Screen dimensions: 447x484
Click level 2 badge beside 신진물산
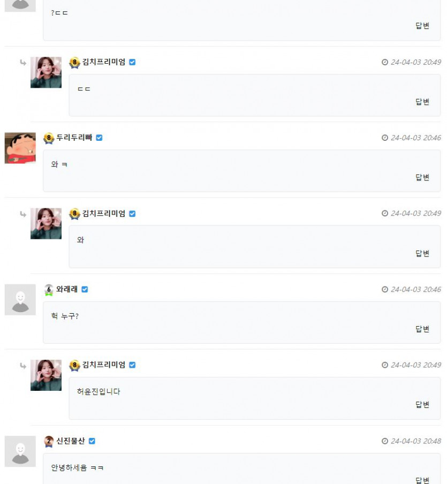[49, 441]
